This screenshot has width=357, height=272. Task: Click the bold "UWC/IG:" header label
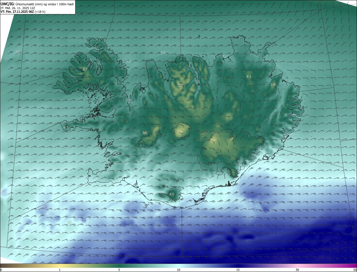click(x=7, y=4)
